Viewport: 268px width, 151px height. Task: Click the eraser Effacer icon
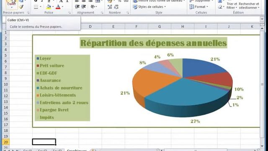[x=220, y=7]
